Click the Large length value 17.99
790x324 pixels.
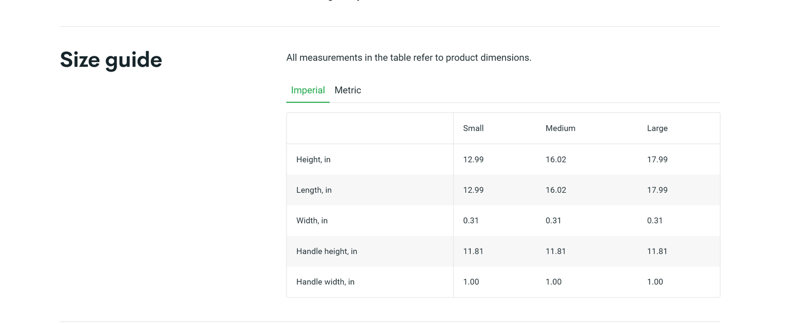[x=657, y=190]
